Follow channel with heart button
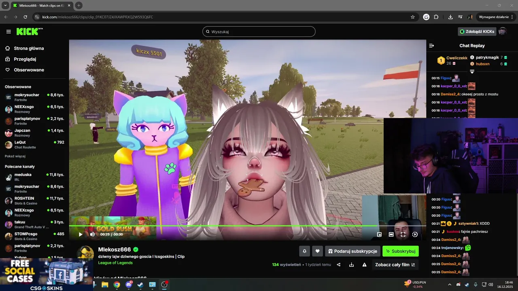 317,251
